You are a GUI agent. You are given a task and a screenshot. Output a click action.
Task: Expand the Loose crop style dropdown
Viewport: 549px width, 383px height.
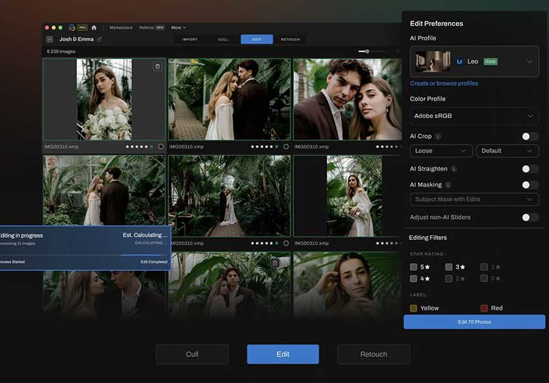coord(440,150)
